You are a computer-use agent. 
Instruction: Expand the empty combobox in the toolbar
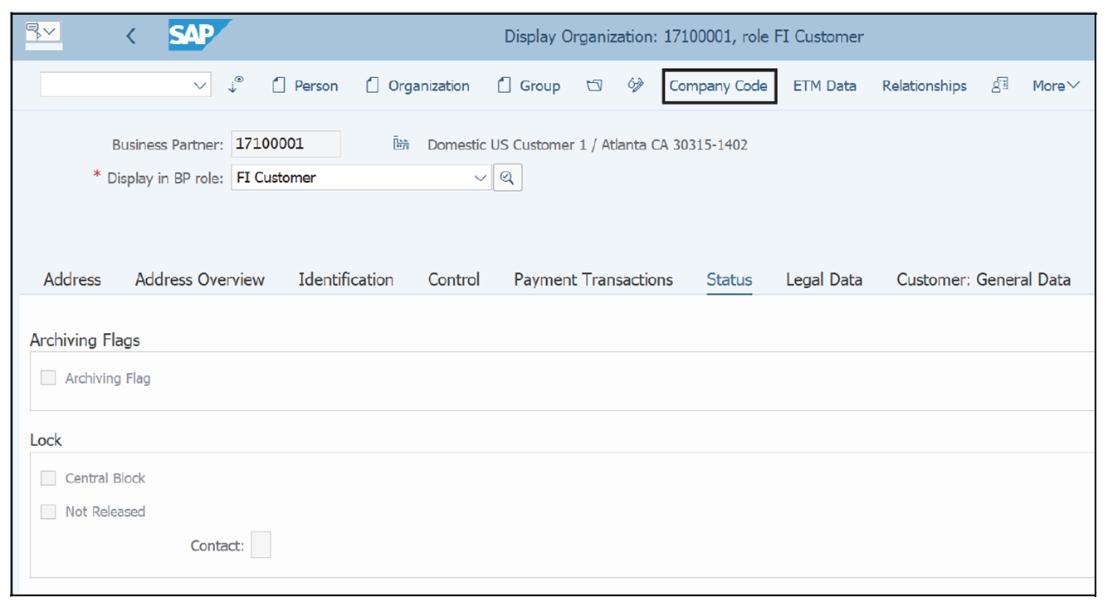(198, 85)
